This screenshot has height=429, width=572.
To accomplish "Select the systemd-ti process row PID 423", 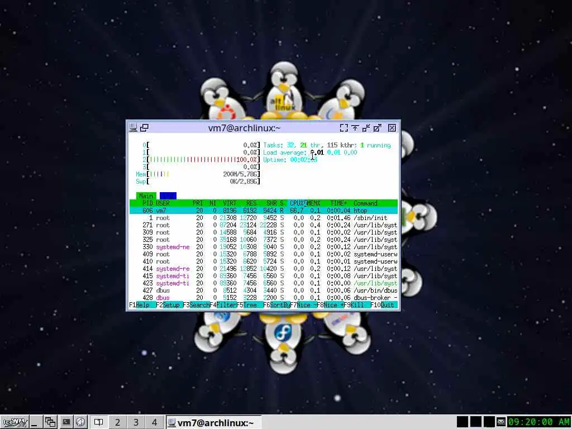I will pos(264,283).
